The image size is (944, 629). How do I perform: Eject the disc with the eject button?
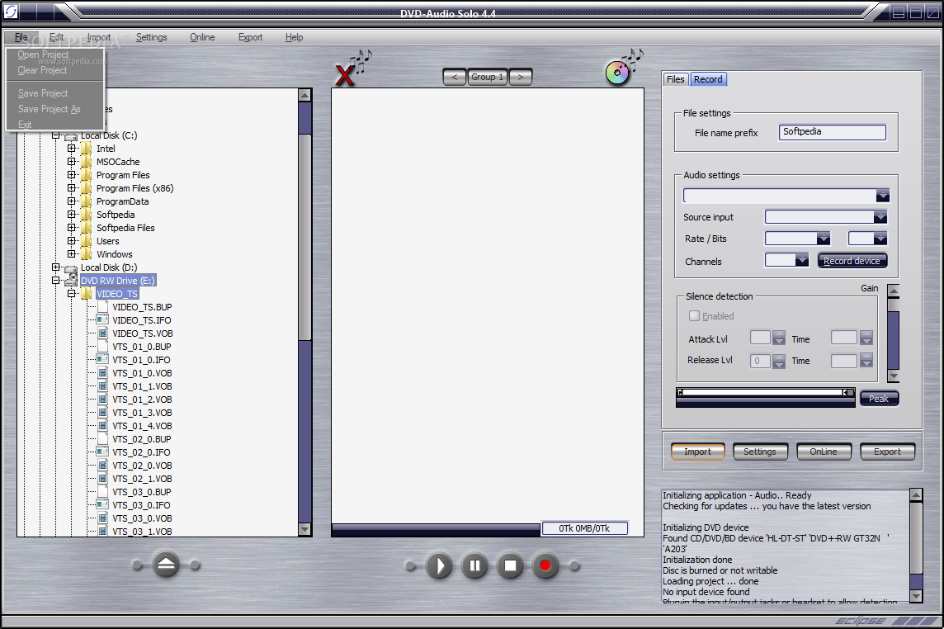coord(166,565)
